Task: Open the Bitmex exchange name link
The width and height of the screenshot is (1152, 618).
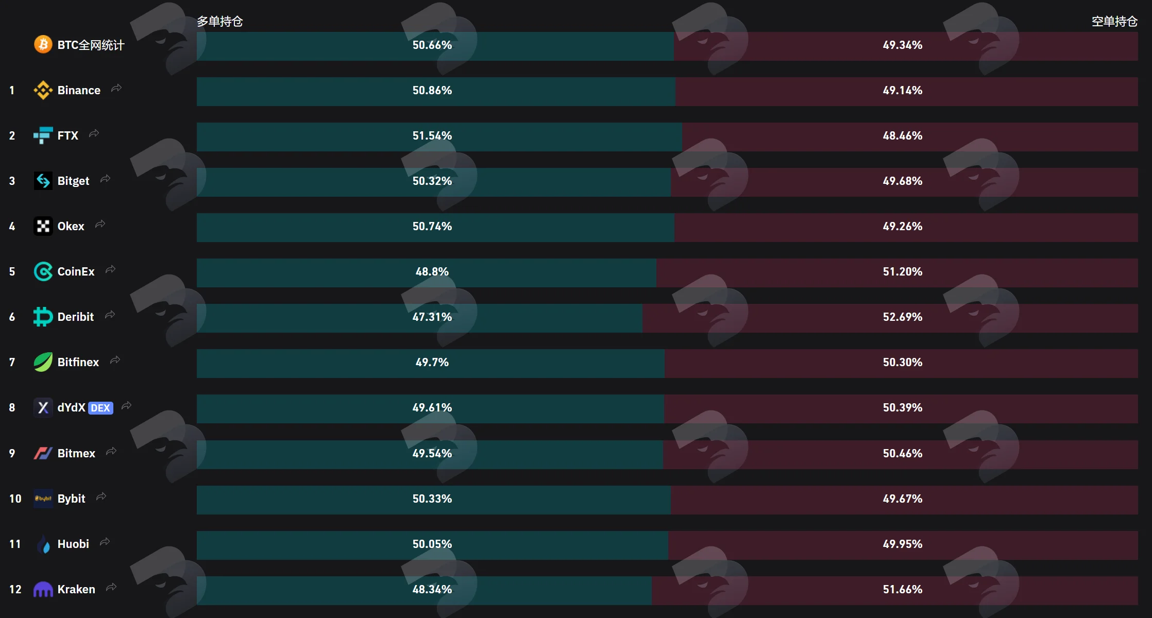Action: click(x=76, y=453)
